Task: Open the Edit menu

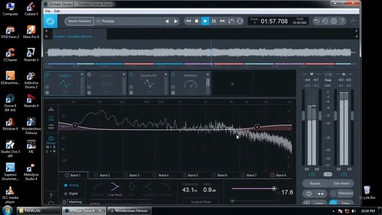Action: (x=57, y=11)
